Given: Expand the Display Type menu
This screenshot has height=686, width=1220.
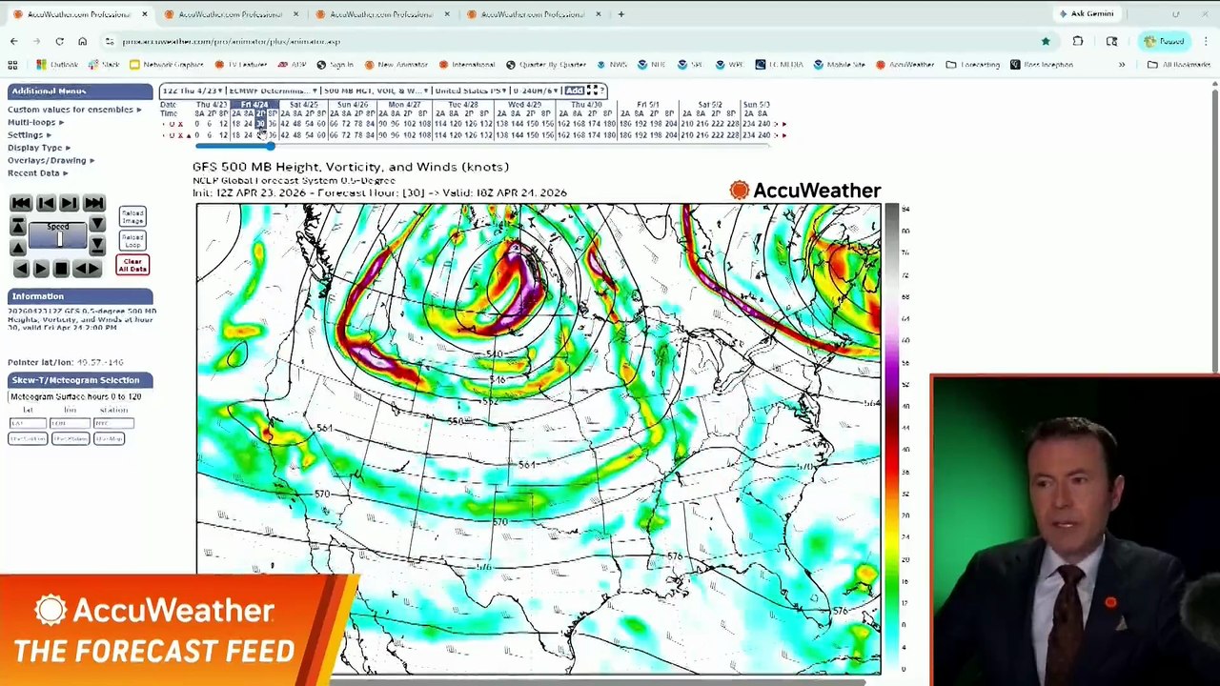Looking at the screenshot, I should tap(39, 148).
